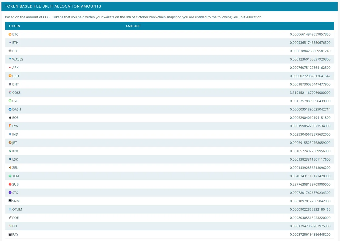Click the QTUM token name
Viewport: 340px width, 241px height.
[17, 209]
